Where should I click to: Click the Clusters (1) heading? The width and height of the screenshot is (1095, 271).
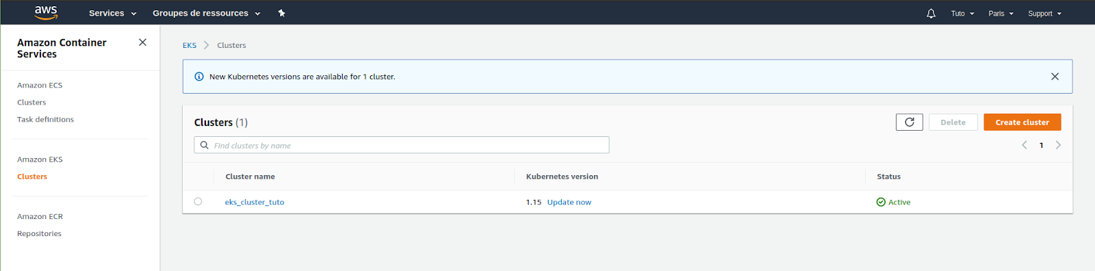click(221, 122)
